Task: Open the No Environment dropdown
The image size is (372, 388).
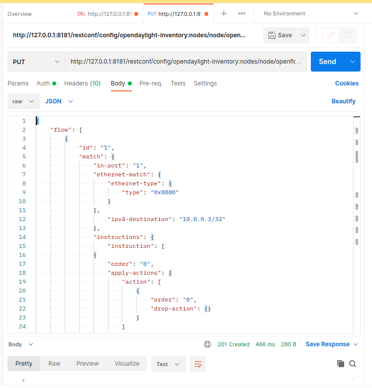Action: click(x=311, y=13)
